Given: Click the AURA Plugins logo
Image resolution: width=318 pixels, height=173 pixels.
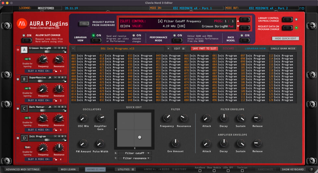Looking at the screenshot, I should pos(22,24).
